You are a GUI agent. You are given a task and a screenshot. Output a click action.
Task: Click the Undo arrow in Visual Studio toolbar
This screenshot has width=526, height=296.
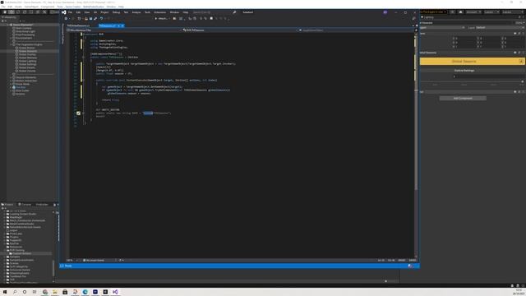[101, 19]
